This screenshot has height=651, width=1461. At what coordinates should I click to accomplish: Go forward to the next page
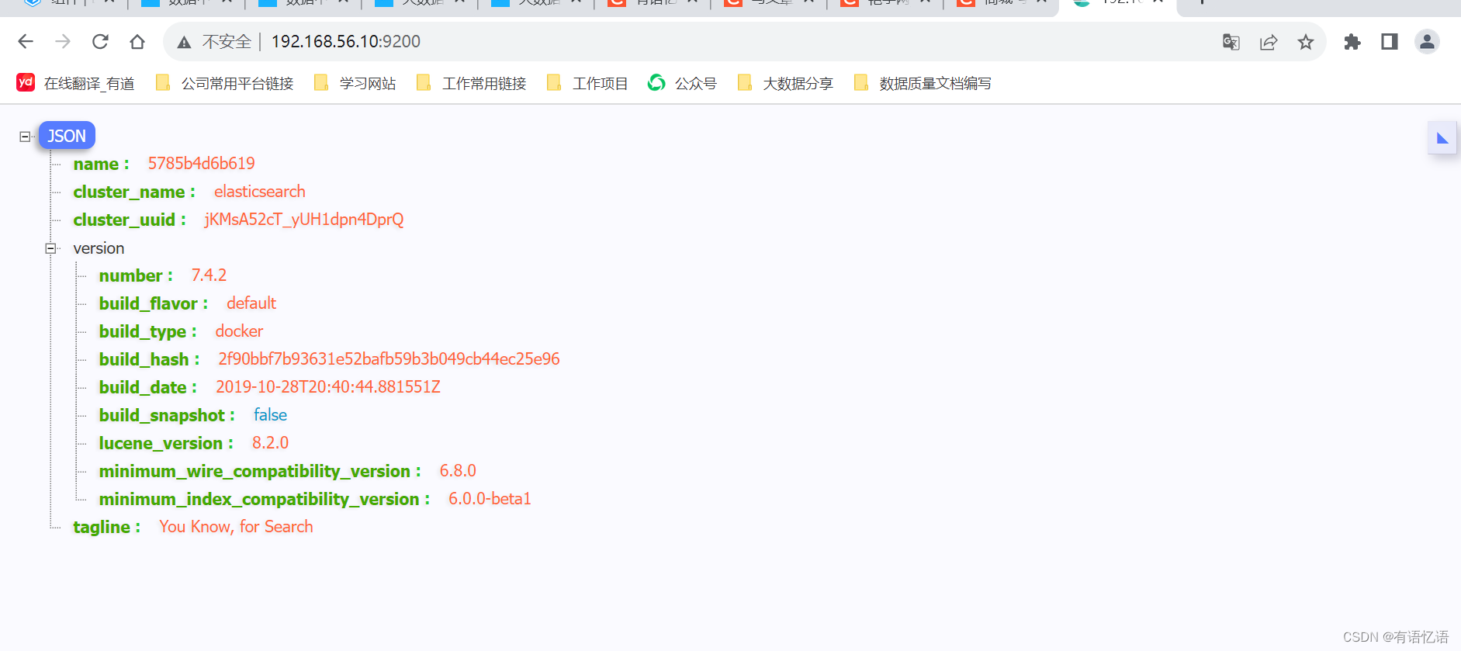tap(63, 41)
